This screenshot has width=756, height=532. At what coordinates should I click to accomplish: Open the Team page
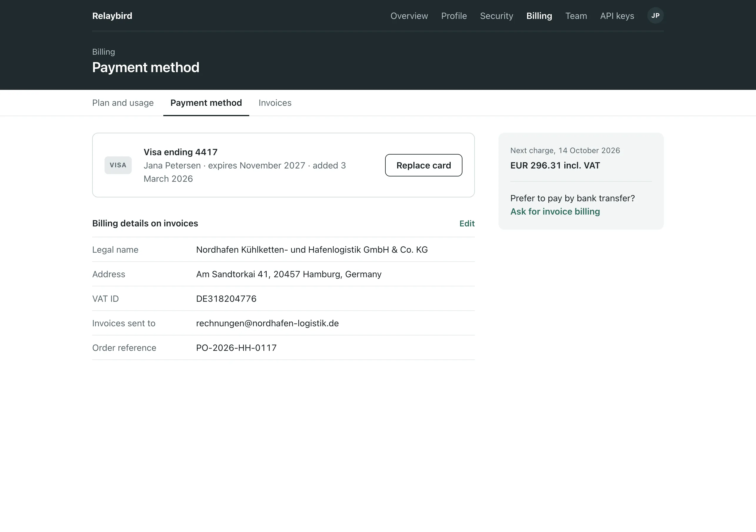click(576, 16)
